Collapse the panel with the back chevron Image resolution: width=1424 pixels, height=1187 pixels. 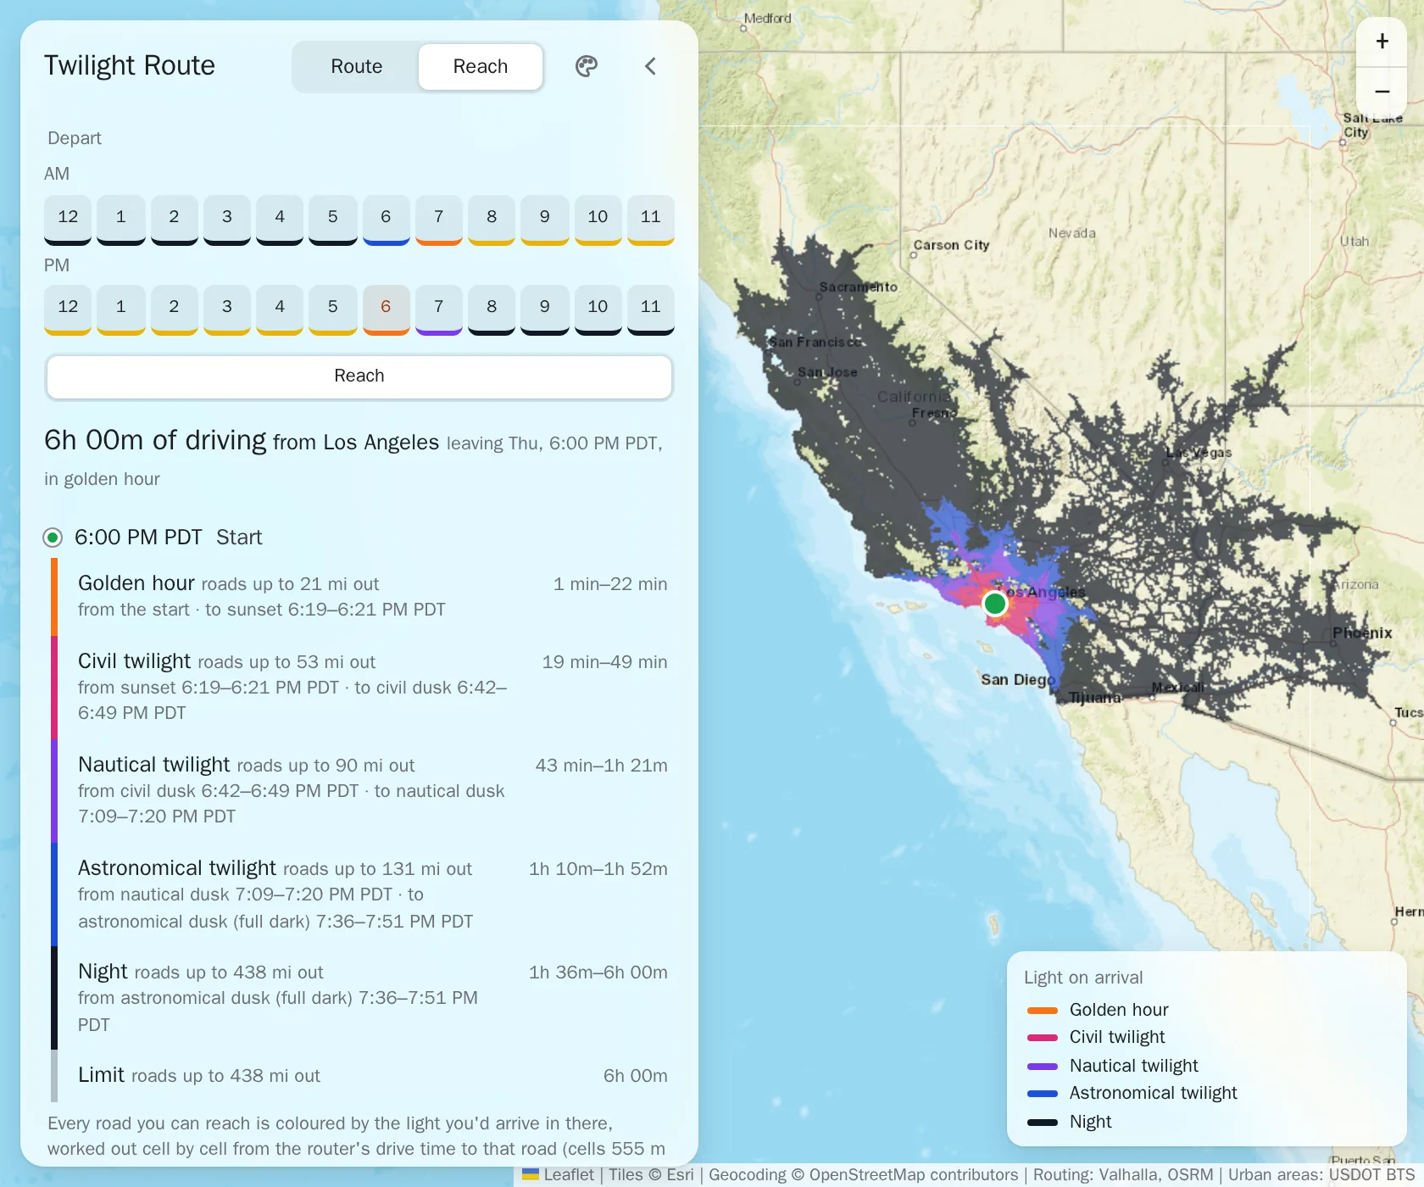point(650,66)
